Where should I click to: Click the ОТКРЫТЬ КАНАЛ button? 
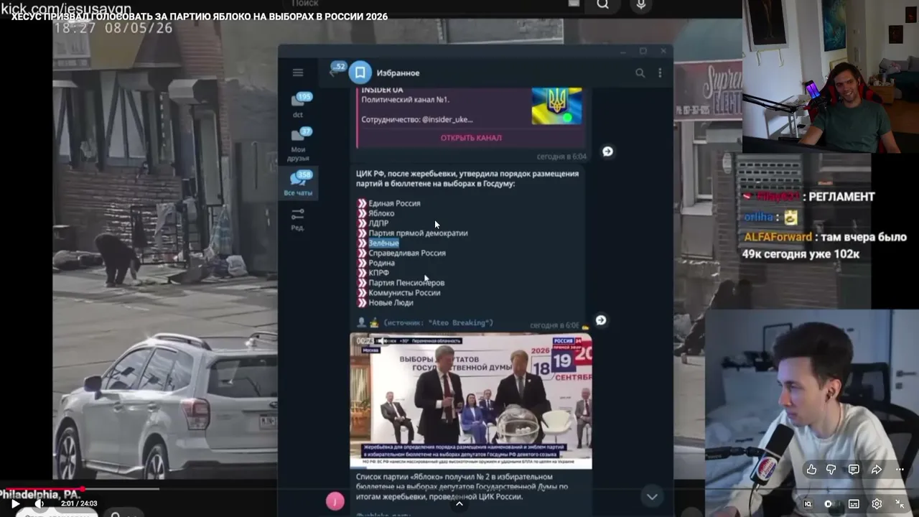(x=471, y=138)
